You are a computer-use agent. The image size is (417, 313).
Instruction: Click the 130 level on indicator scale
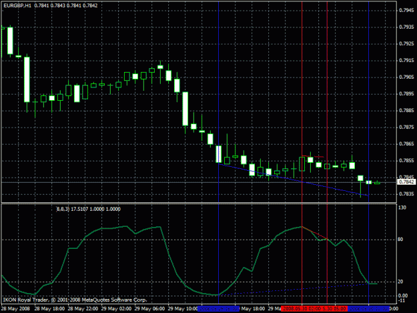coord(402,208)
